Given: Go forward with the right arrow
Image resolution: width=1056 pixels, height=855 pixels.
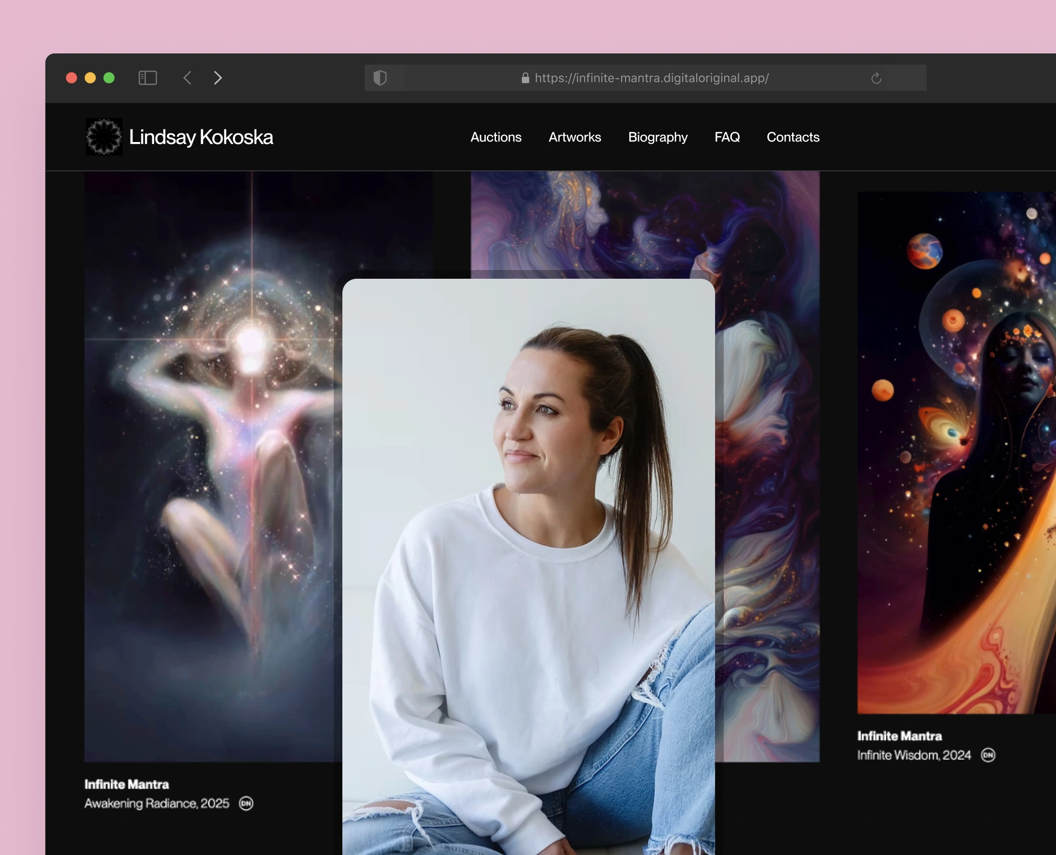Looking at the screenshot, I should pos(218,78).
